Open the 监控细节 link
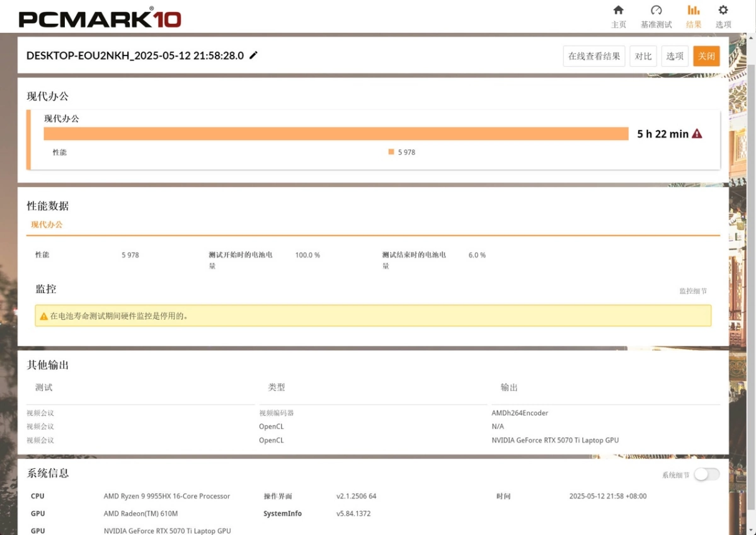The image size is (756, 535). pos(692,291)
